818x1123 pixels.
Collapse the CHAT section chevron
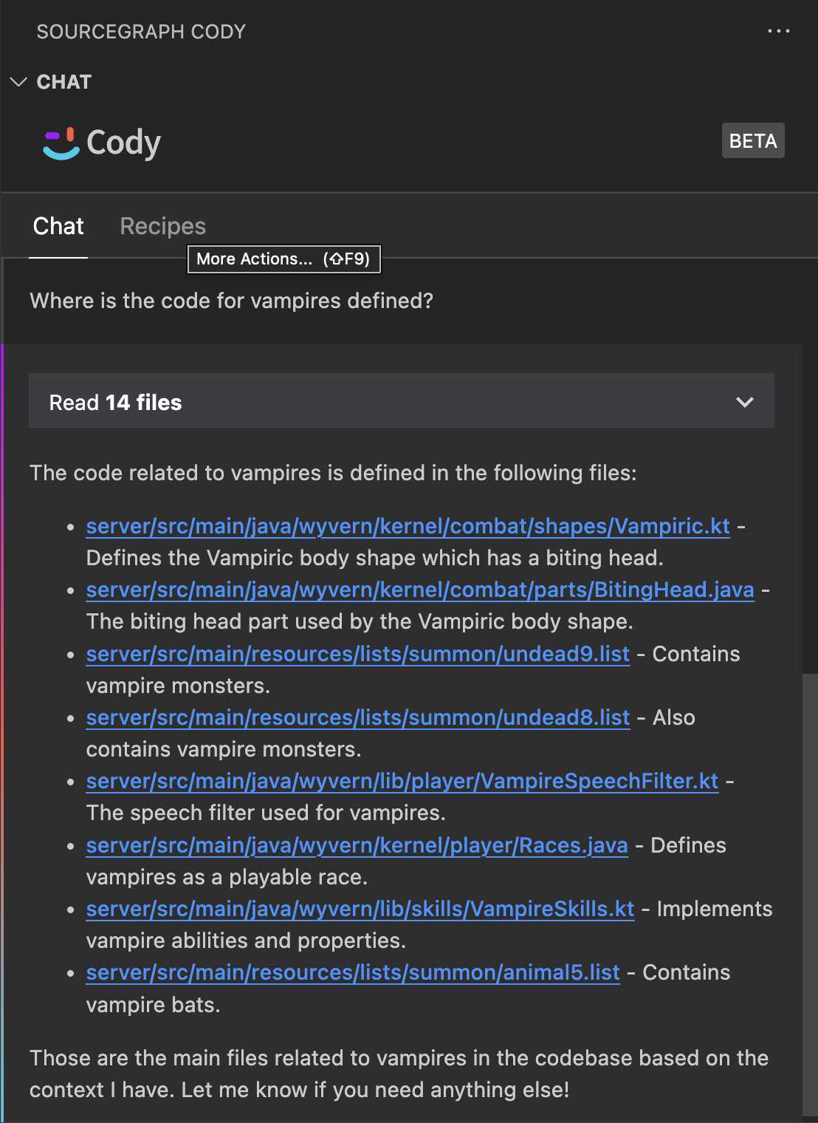point(18,82)
